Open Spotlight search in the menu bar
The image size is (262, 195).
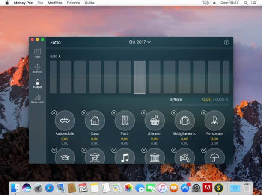coord(245,3)
